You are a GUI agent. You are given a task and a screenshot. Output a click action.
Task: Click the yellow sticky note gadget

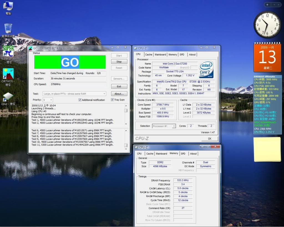pos(267,149)
